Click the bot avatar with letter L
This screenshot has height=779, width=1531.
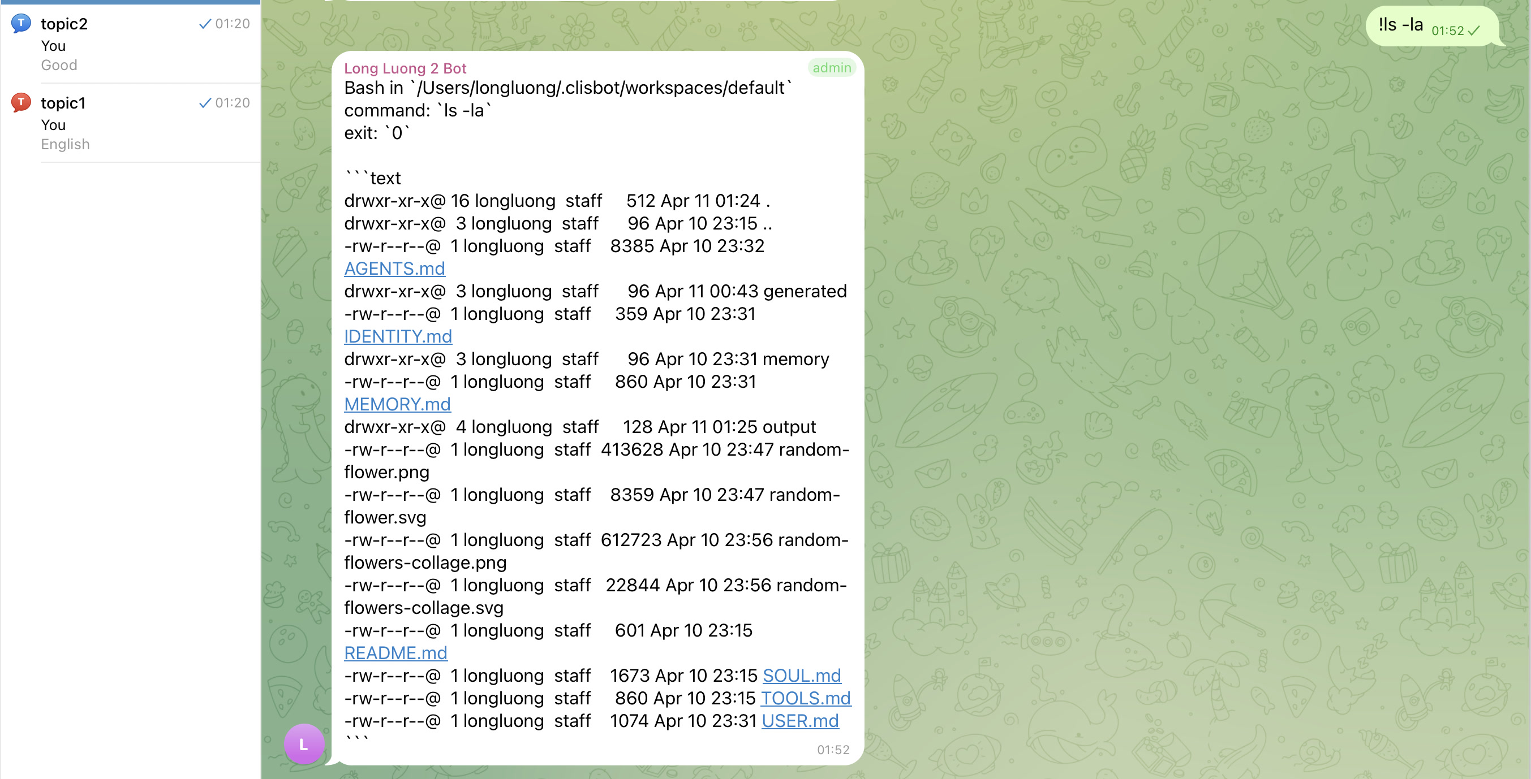(x=304, y=743)
